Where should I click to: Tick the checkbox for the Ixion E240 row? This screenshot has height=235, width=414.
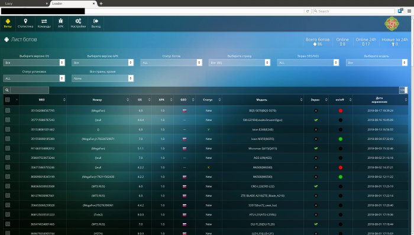(8, 129)
